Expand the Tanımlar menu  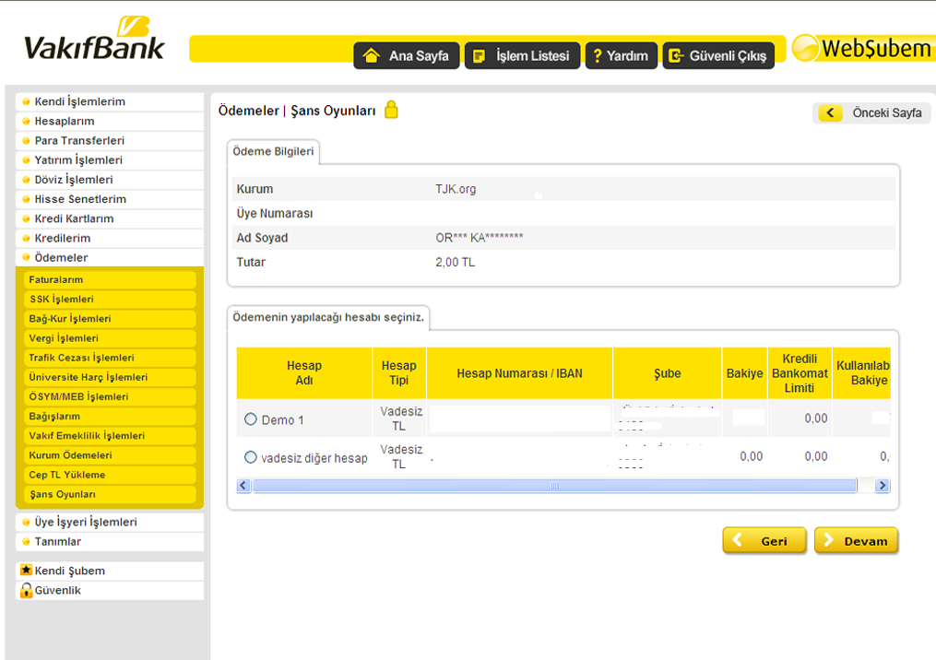(109, 541)
